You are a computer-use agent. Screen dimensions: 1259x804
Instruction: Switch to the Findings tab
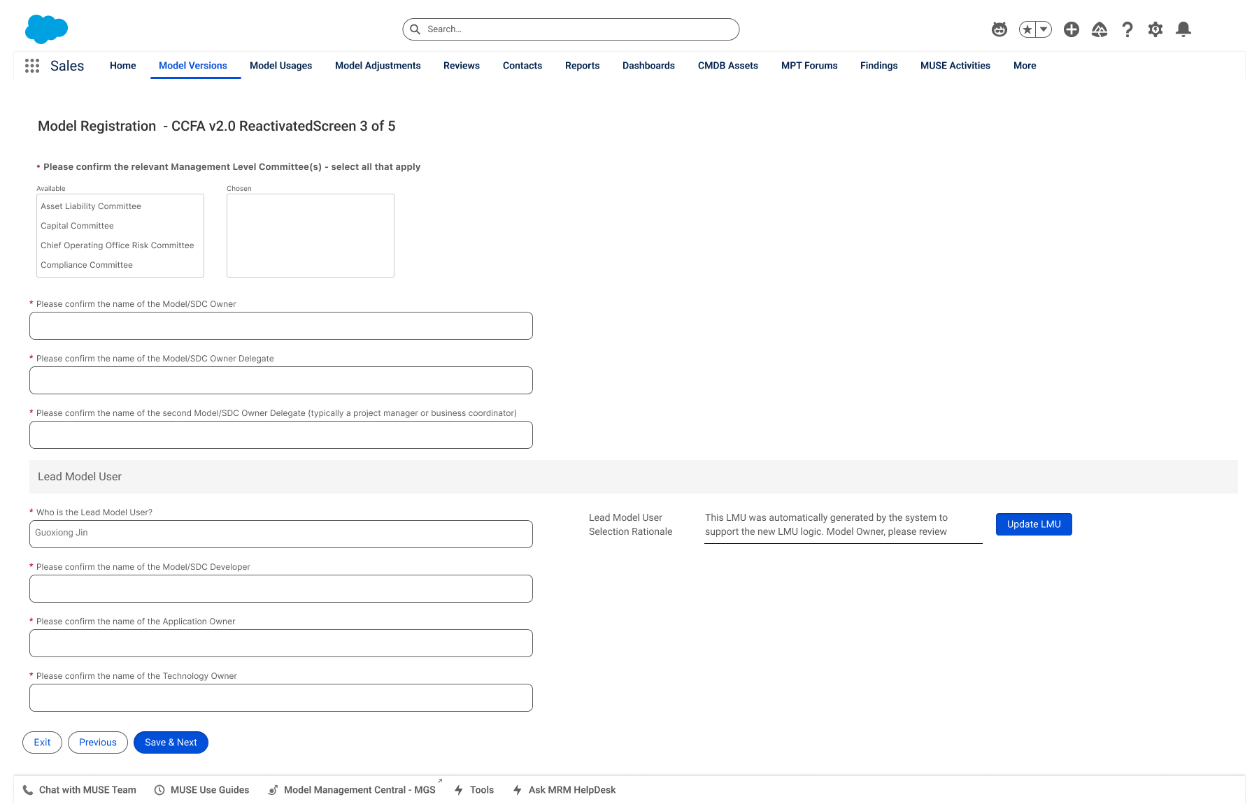pos(879,66)
